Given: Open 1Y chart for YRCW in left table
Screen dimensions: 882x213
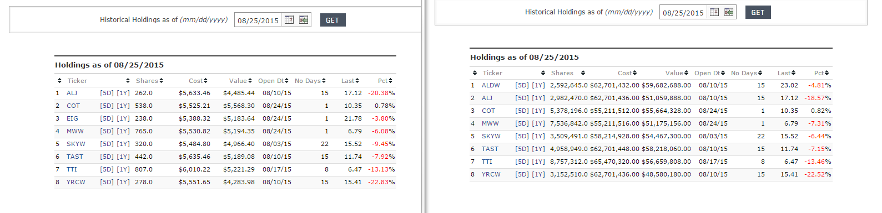Looking at the screenshot, I should [123, 182].
